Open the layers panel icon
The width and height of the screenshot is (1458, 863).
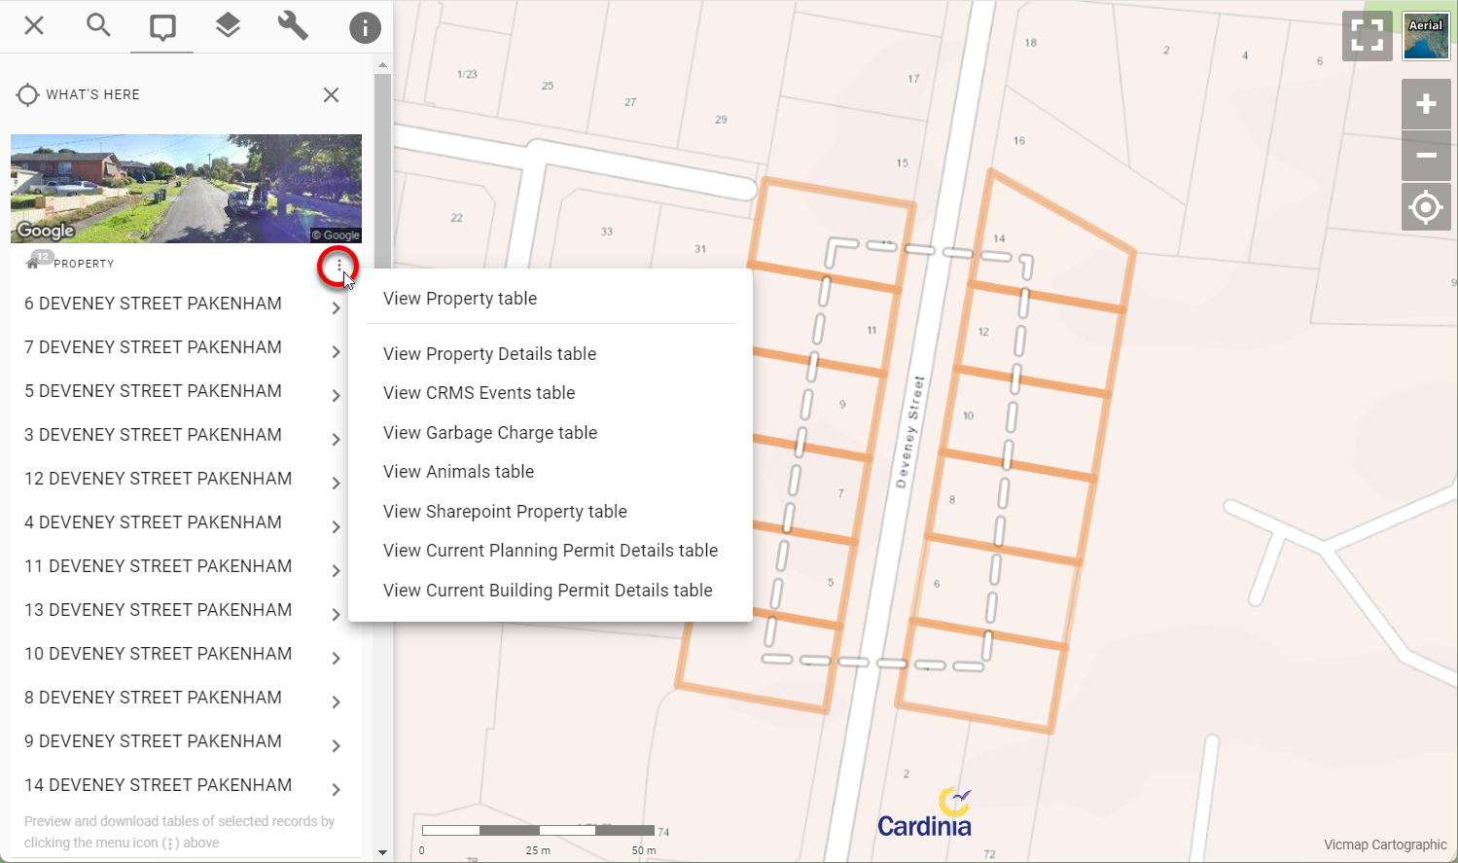click(x=228, y=26)
